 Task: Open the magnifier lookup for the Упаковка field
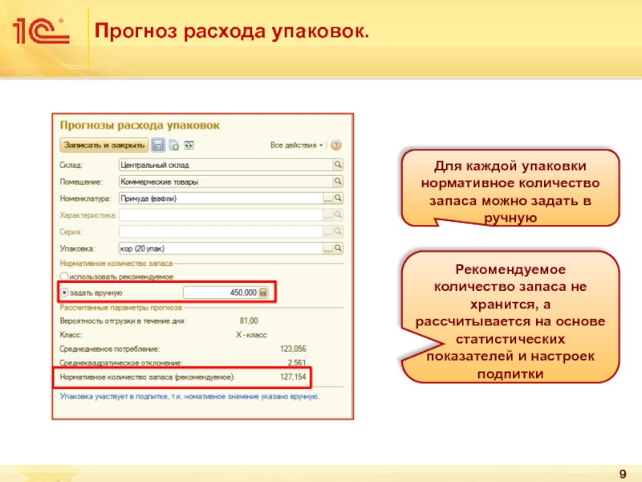pos(338,248)
